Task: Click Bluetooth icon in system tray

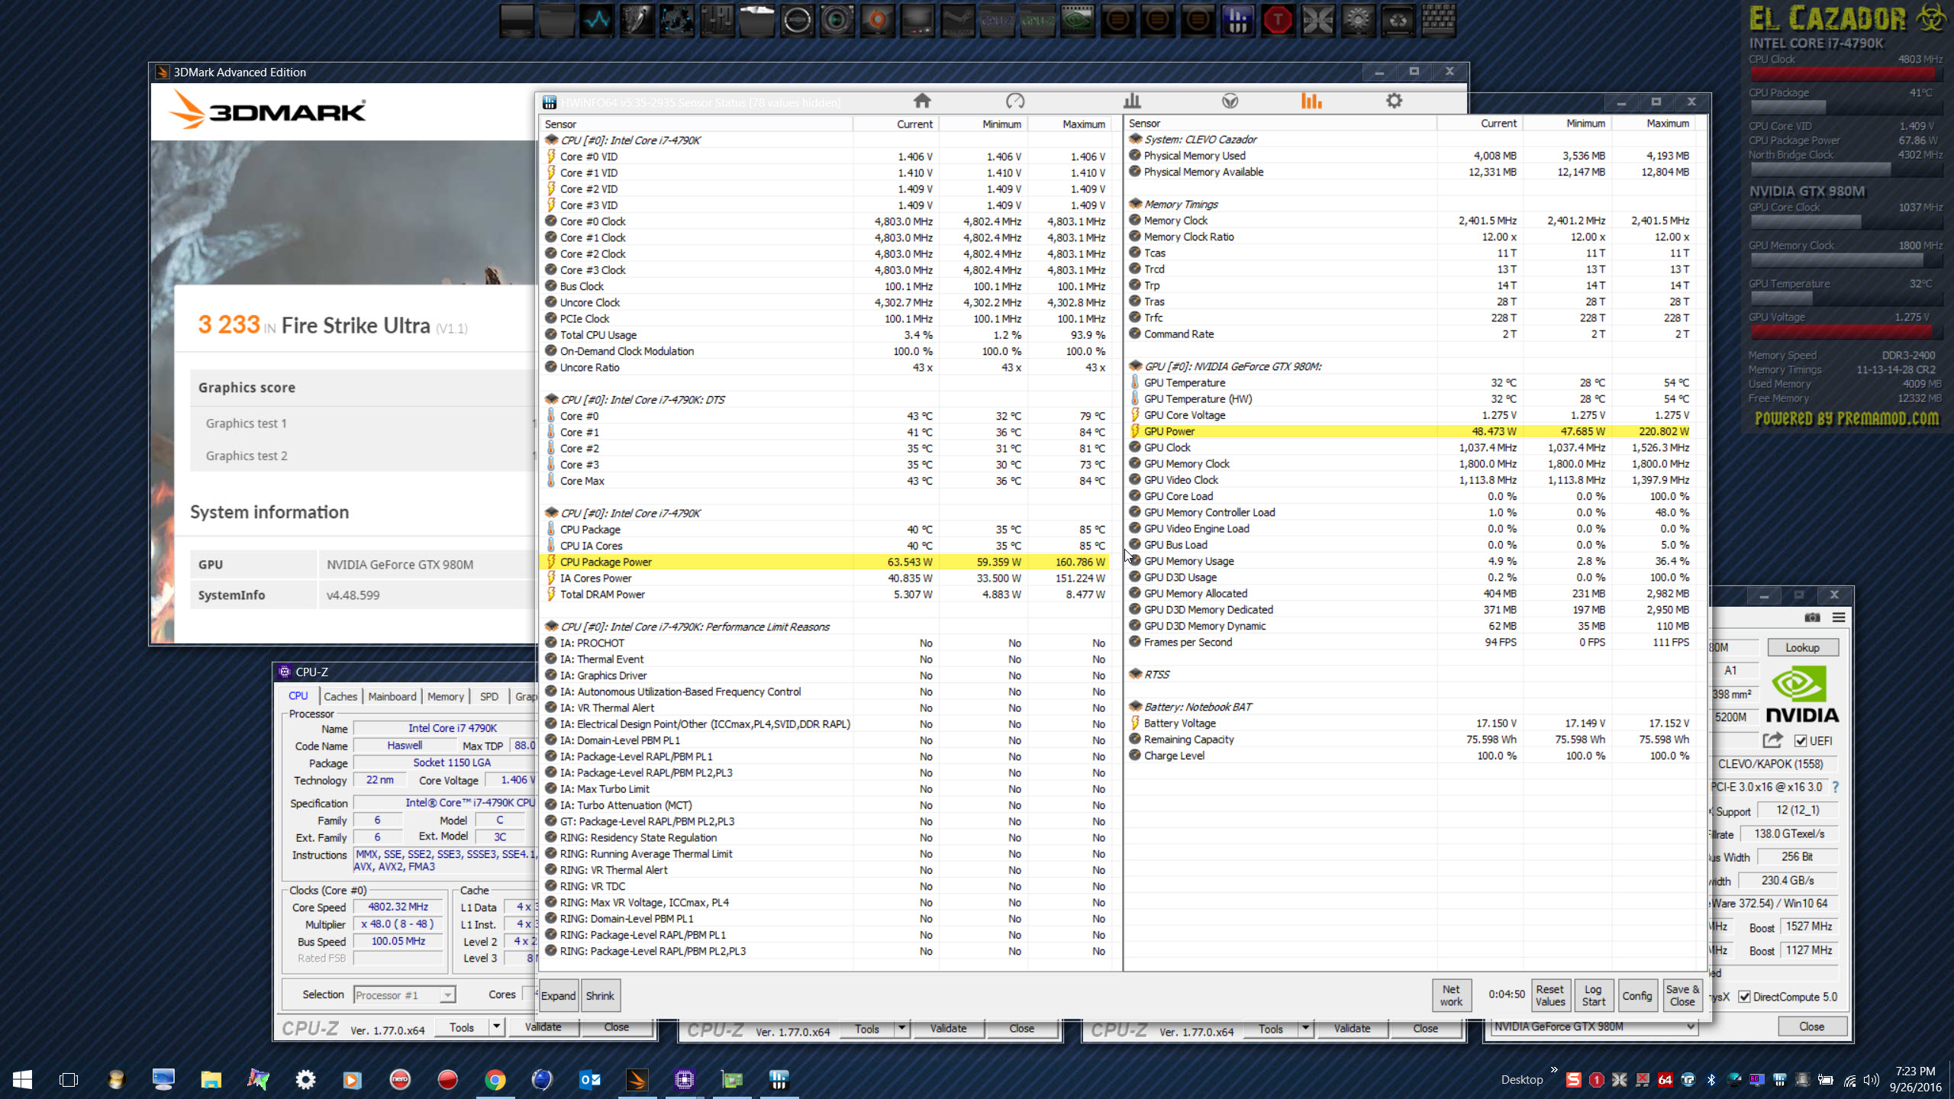Action: click(x=1711, y=1080)
